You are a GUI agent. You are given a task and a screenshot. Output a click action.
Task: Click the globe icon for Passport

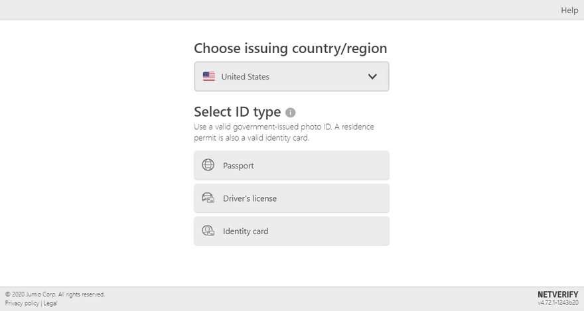tap(208, 164)
